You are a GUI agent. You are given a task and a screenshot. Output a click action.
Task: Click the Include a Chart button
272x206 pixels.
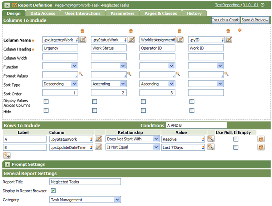225,20
